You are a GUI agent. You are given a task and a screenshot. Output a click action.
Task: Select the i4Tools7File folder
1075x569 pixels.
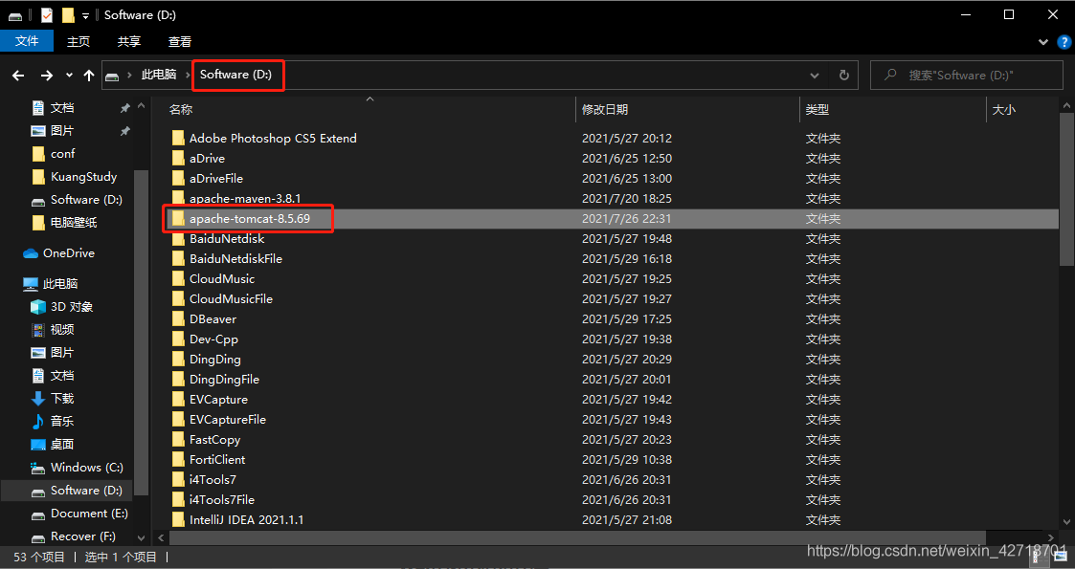point(222,500)
